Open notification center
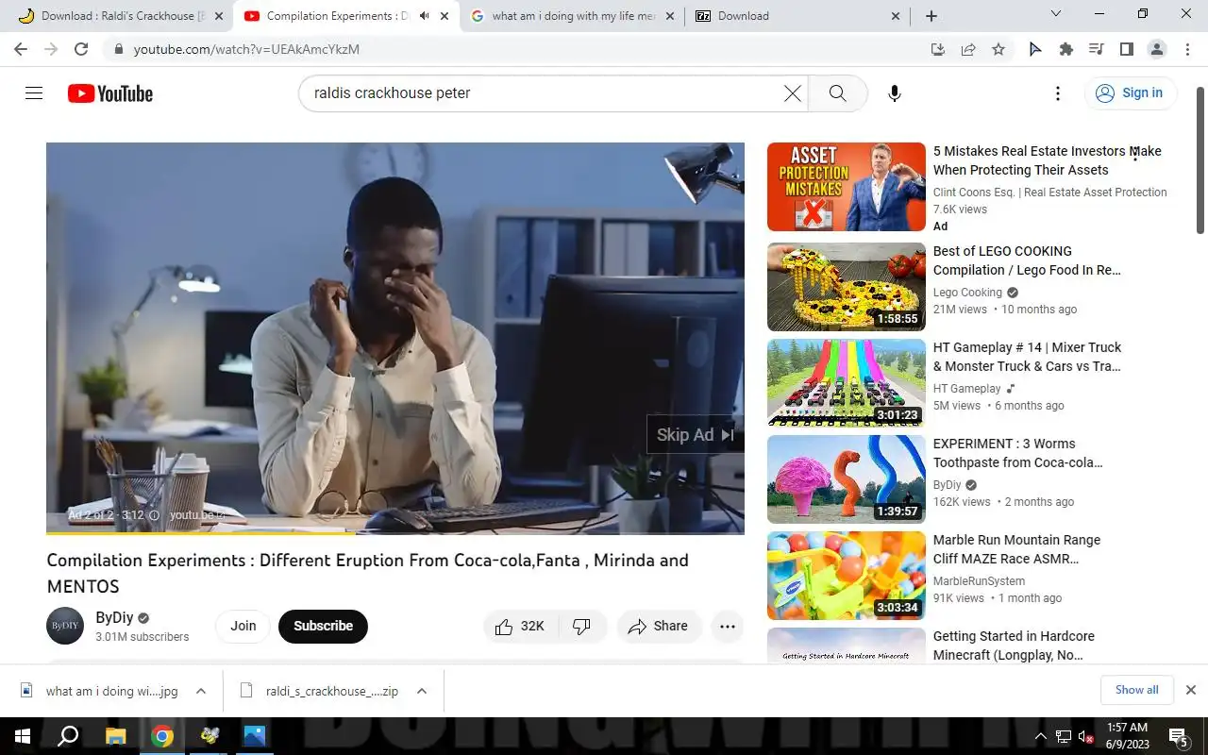This screenshot has height=755, width=1208. tap(1179, 736)
